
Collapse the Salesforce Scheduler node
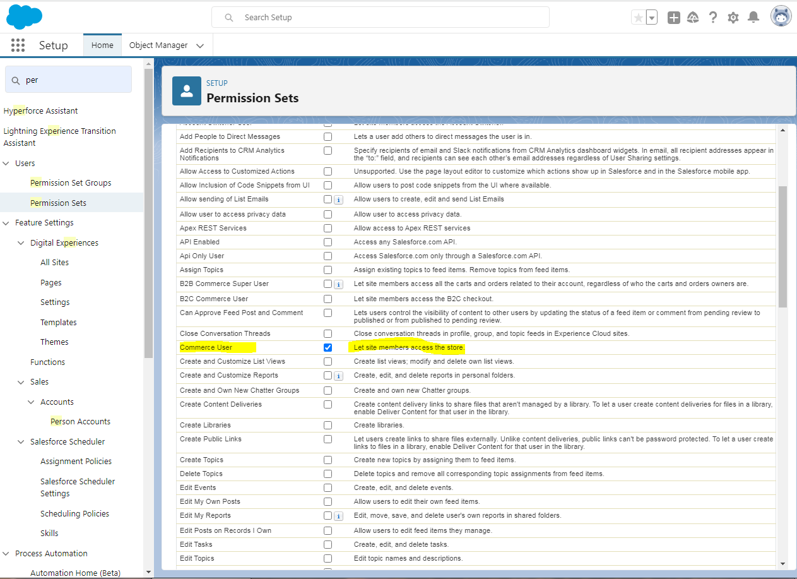[21, 441]
